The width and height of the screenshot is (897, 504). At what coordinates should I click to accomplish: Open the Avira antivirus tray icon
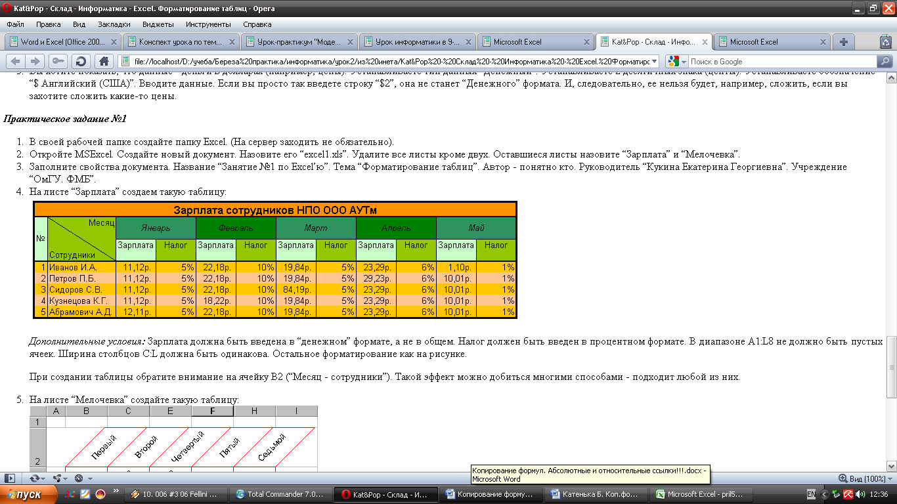848,494
